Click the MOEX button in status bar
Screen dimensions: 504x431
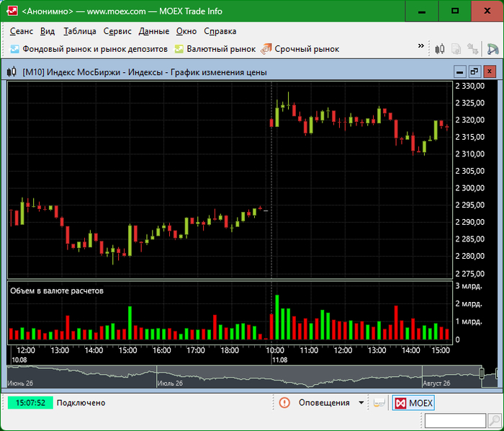click(x=413, y=403)
